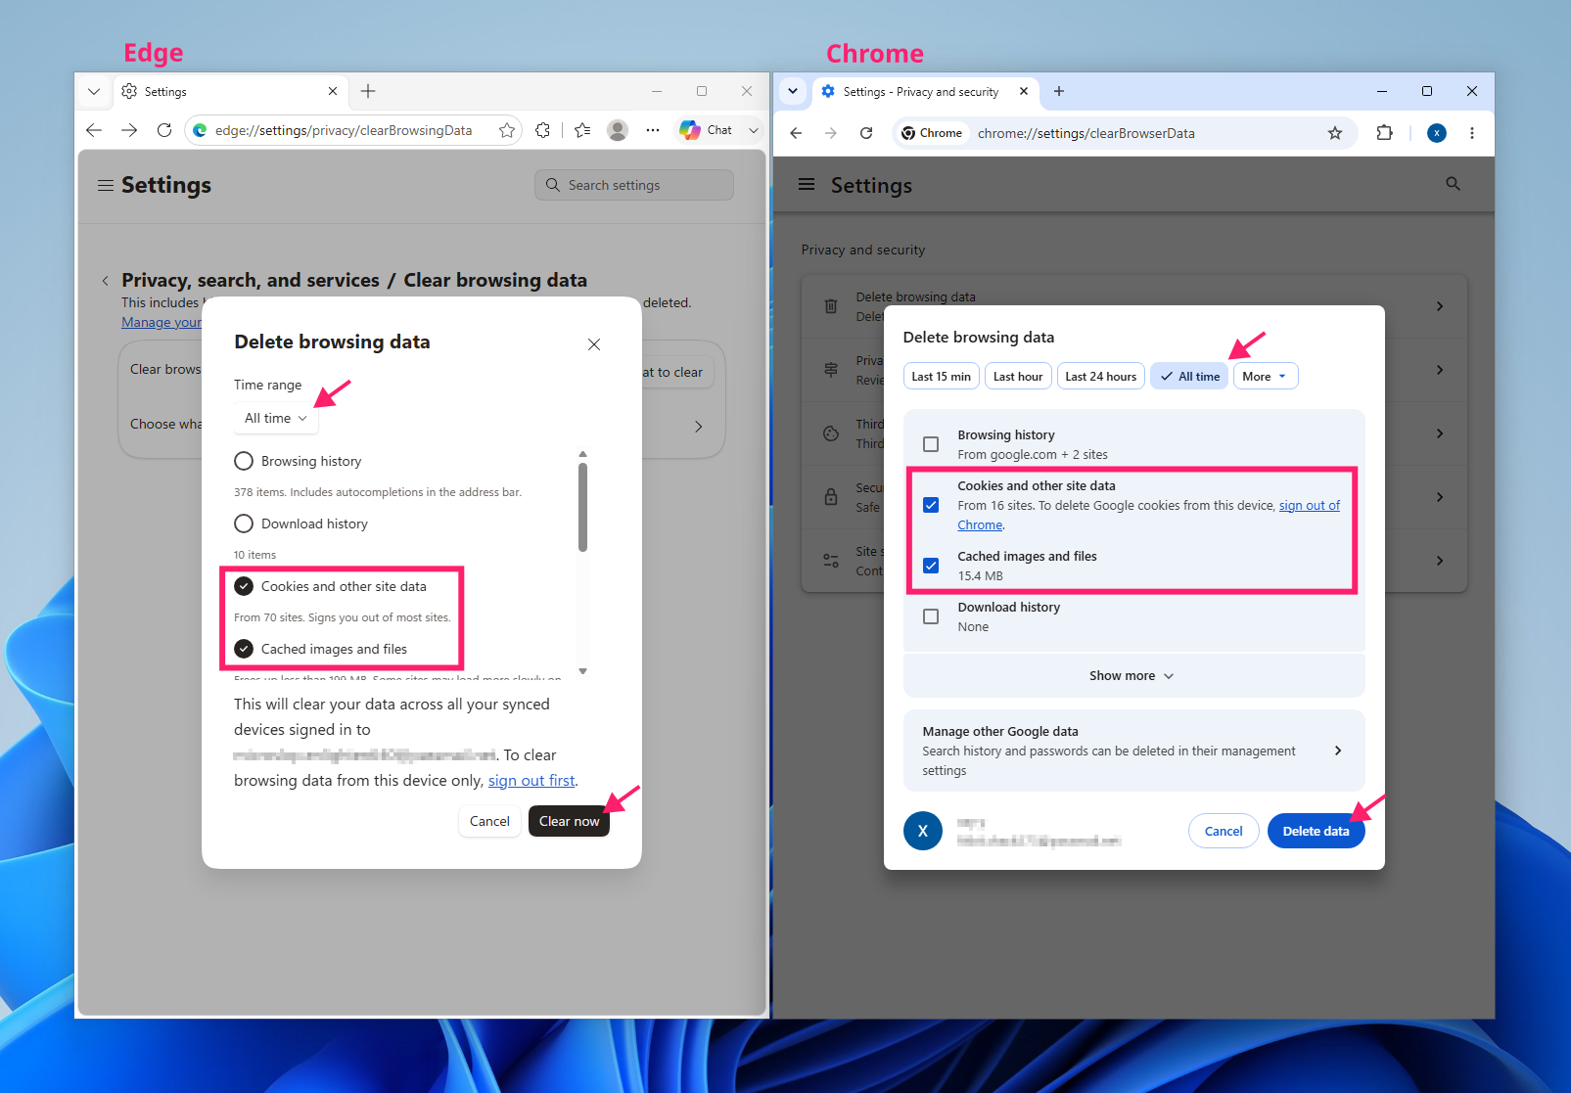Open a new tab in Edge
Screen dimensions: 1571x1093
click(368, 91)
